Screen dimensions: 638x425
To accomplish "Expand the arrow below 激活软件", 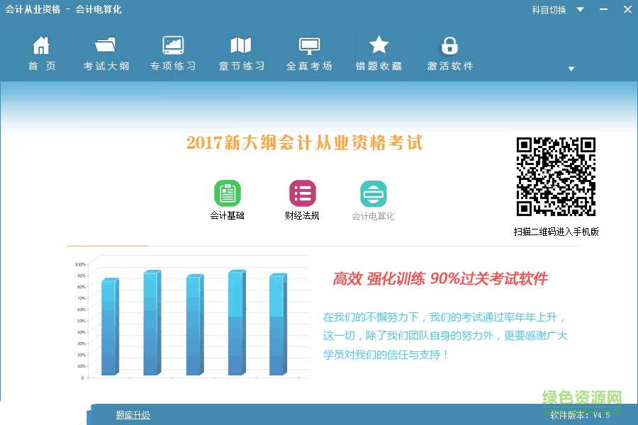I will click(x=571, y=69).
